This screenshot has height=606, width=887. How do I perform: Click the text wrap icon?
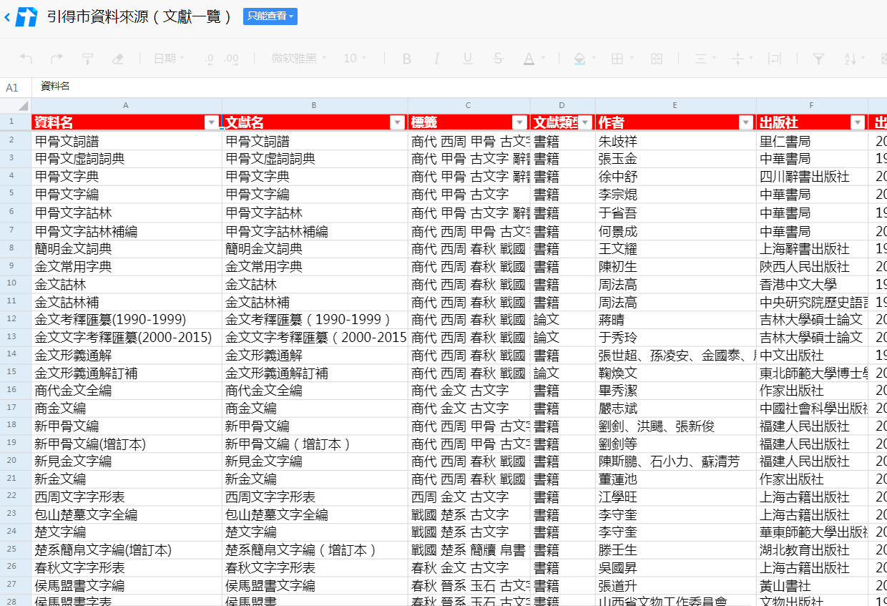[774, 59]
